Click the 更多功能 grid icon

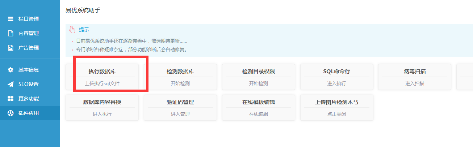tap(11, 99)
